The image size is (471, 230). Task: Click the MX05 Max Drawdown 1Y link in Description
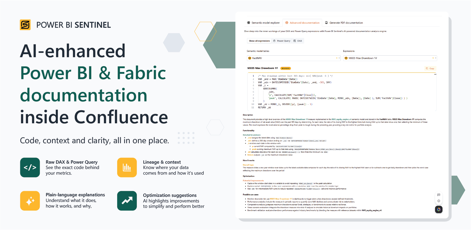coord(297,119)
